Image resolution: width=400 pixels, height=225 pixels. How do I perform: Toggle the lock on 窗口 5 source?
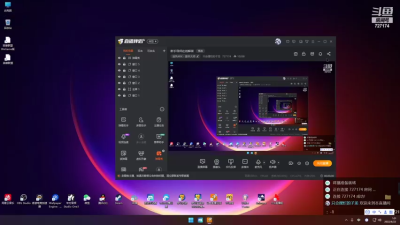pyautogui.click(x=124, y=64)
